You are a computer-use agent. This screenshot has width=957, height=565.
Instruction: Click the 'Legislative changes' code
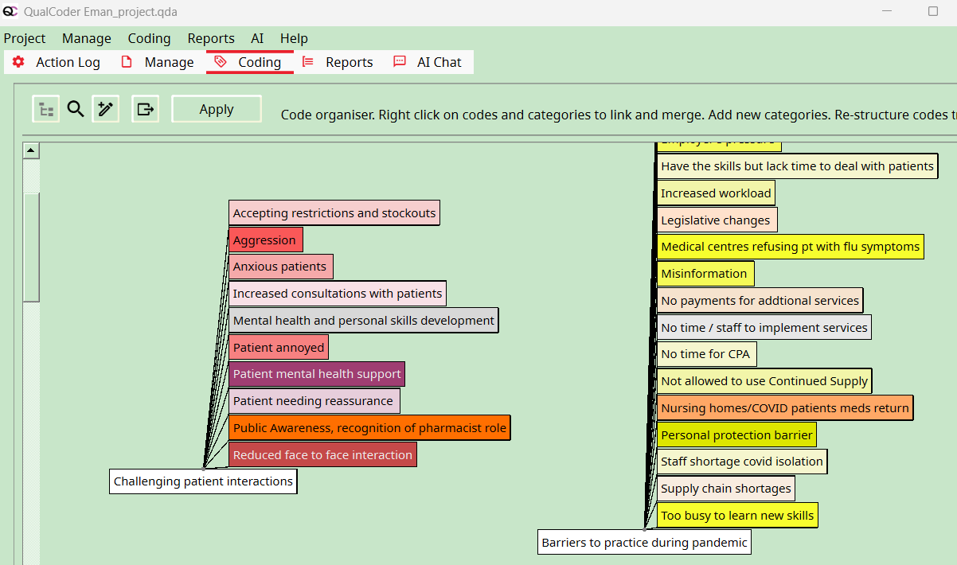pos(717,220)
